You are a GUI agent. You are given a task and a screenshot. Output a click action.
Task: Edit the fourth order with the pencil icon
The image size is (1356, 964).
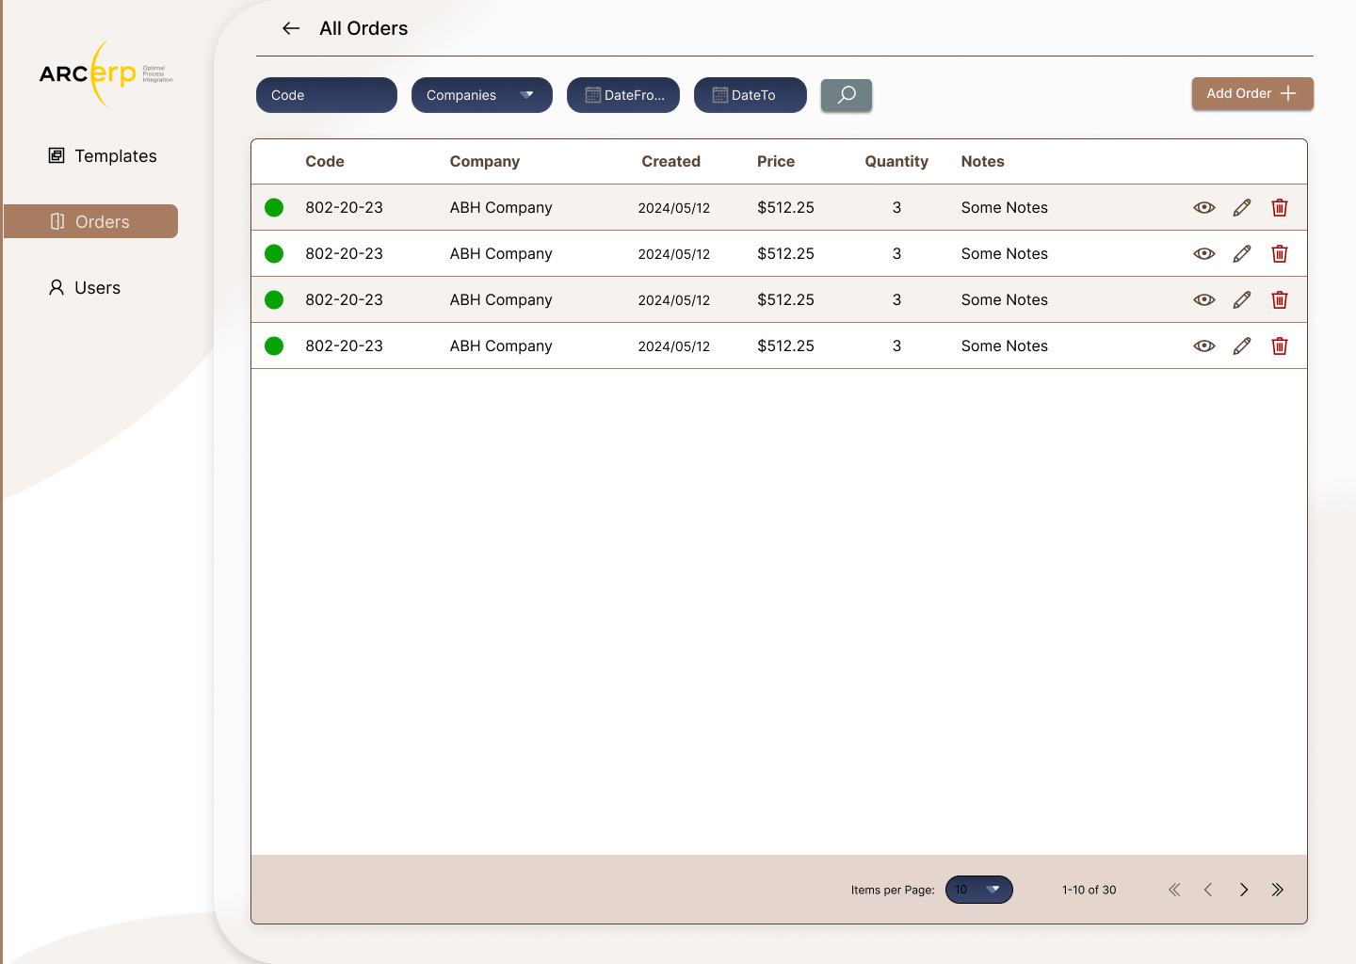[1242, 345]
